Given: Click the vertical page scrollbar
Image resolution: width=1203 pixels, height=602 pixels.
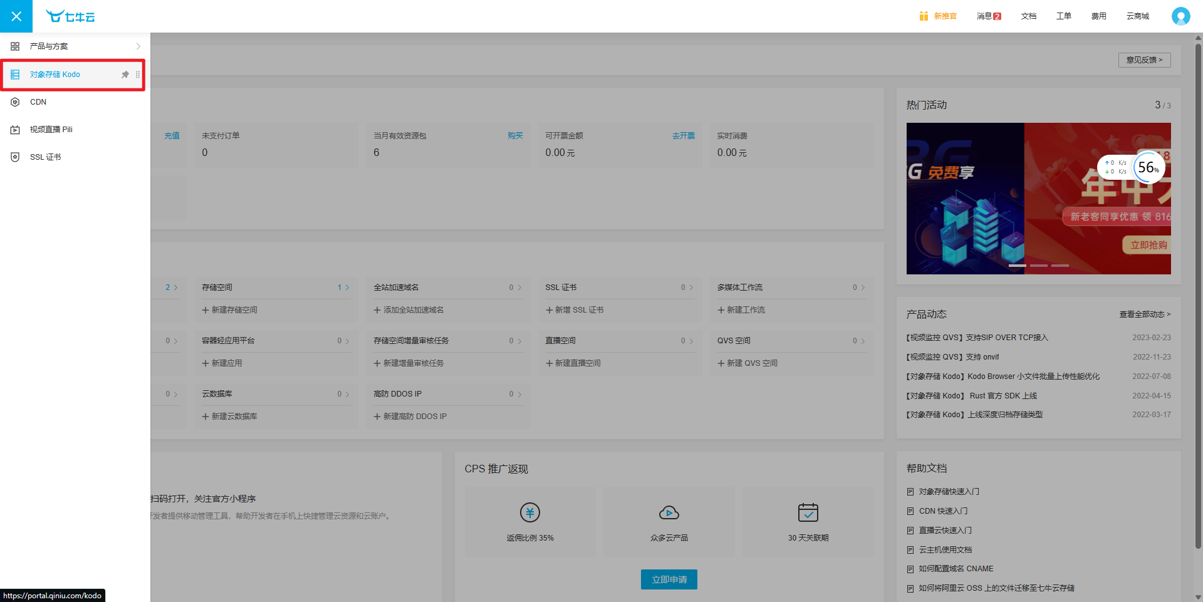Looking at the screenshot, I should pos(1198,296).
